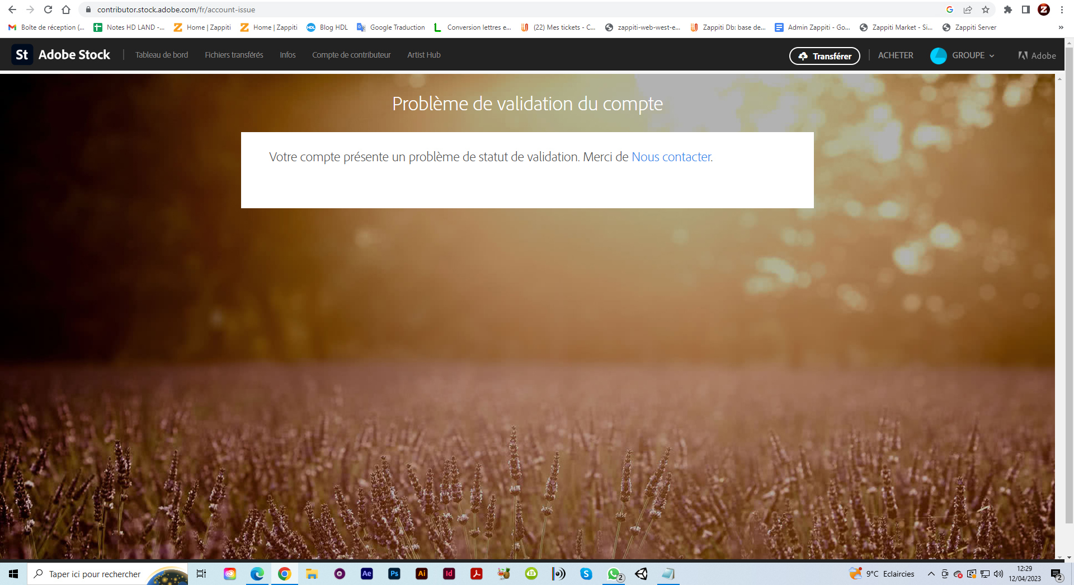Launch Unity from the taskbar
The height and width of the screenshot is (585, 1074).
click(641, 574)
